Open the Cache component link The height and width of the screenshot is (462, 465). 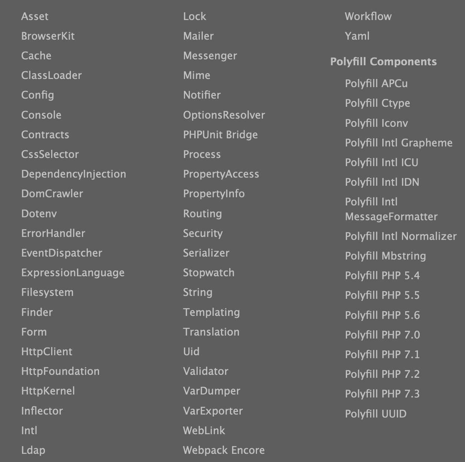(x=36, y=56)
